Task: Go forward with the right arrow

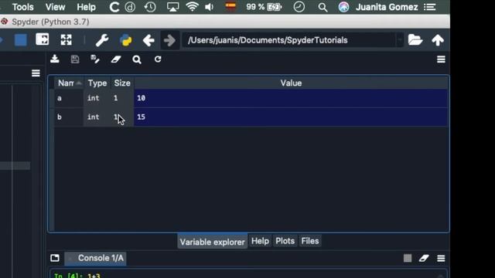Action: pyautogui.click(x=169, y=40)
